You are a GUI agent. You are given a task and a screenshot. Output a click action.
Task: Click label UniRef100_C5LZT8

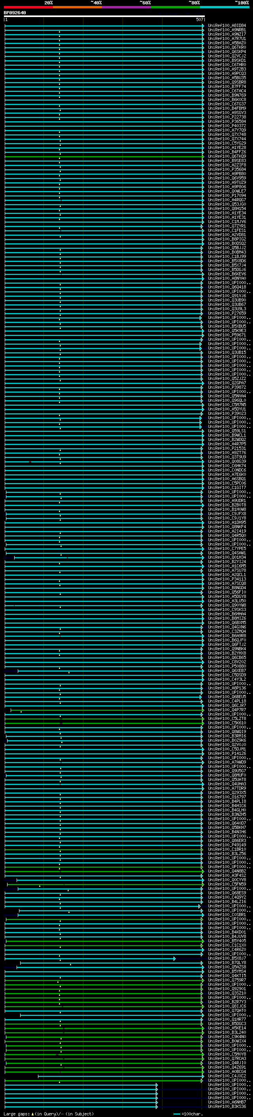coord(227,719)
